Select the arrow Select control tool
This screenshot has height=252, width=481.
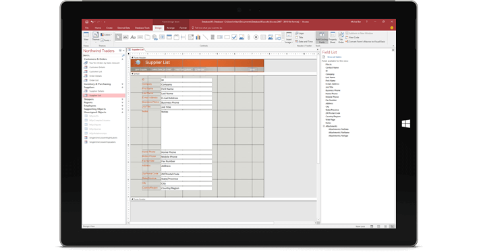118,37
